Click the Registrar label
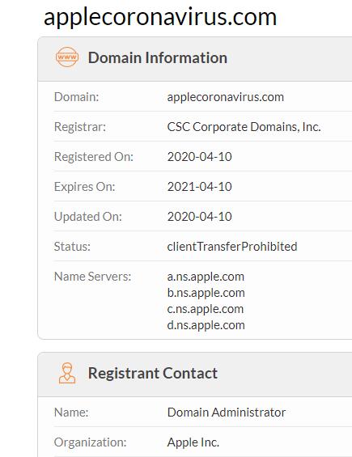352x457 pixels. [x=80, y=127]
